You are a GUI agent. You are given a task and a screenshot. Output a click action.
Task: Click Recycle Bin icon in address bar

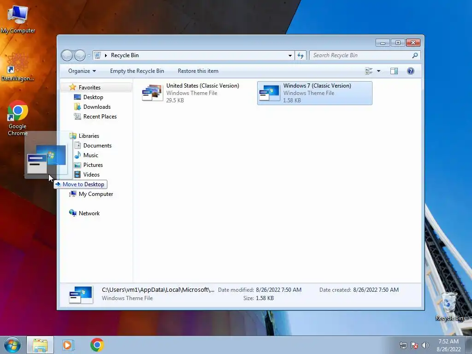(98, 55)
